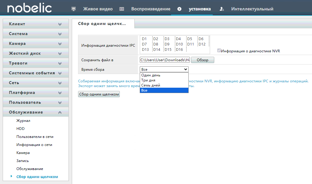The height and width of the screenshot is (184, 312).
Task: Choose Семь дней from the dropdown
Action: coord(164,85)
